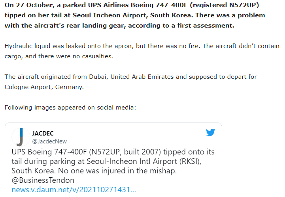
Task: Click "Following images appeared on social media" text
Action: coord(70,107)
